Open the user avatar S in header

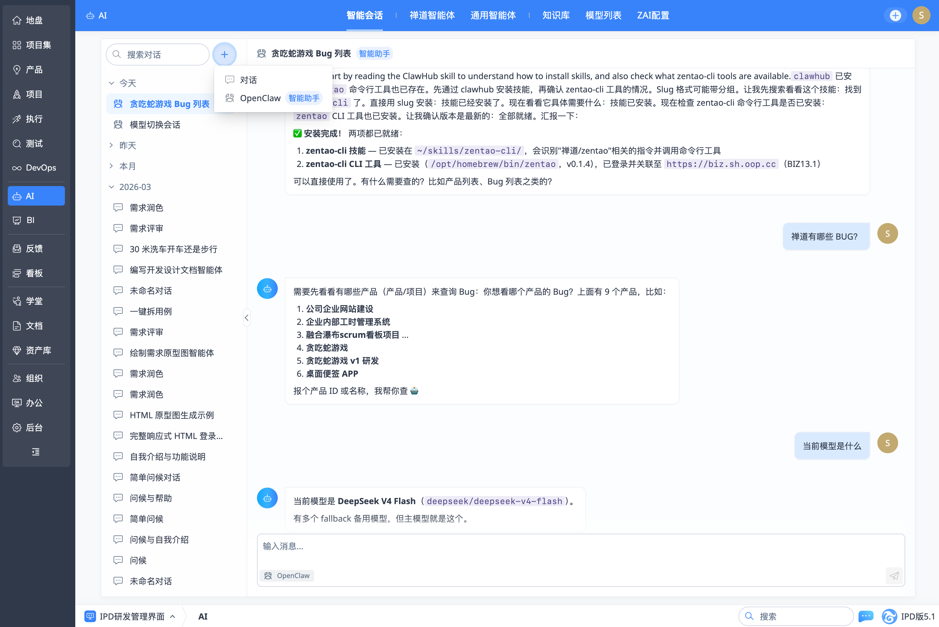[921, 16]
